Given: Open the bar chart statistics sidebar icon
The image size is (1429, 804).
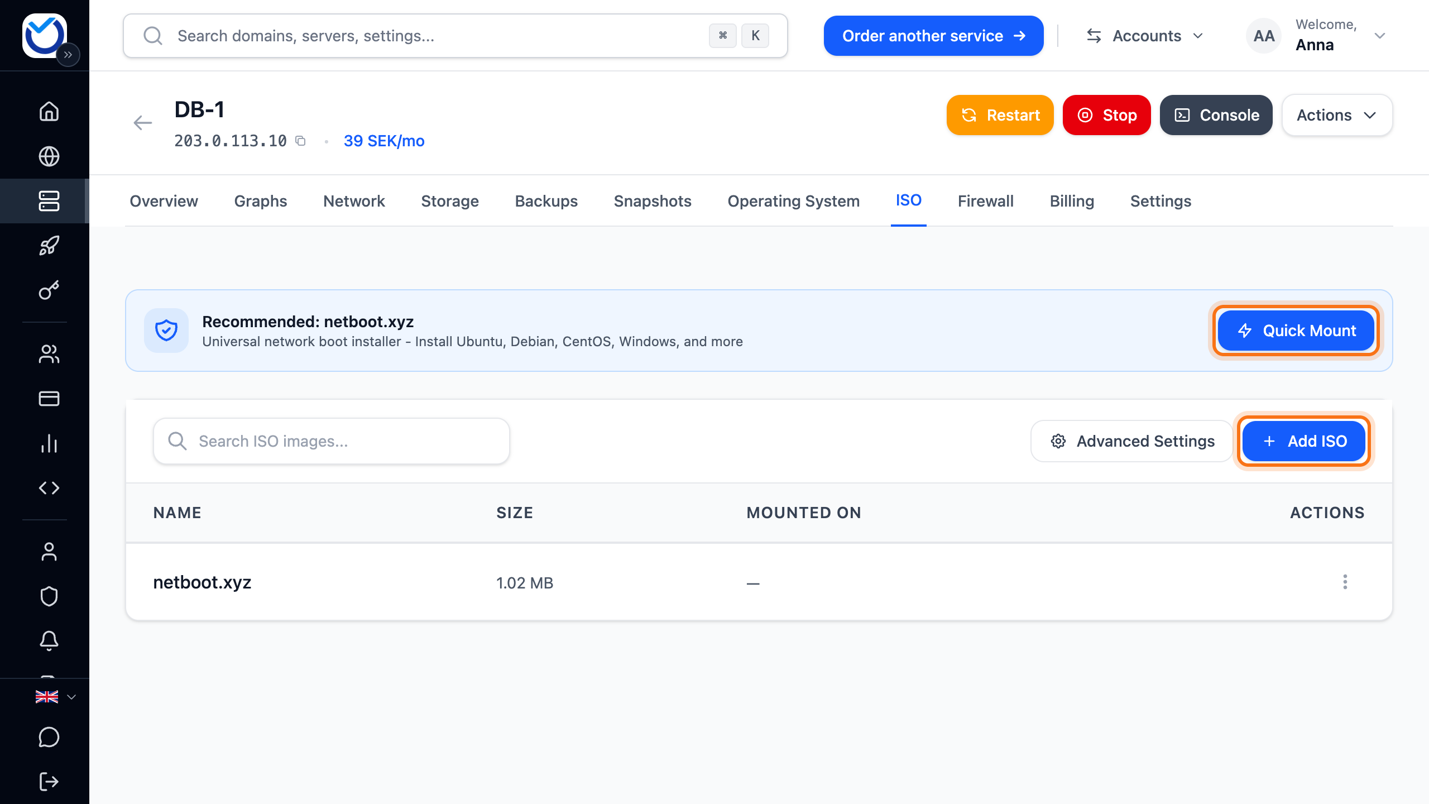Looking at the screenshot, I should point(49,443).
